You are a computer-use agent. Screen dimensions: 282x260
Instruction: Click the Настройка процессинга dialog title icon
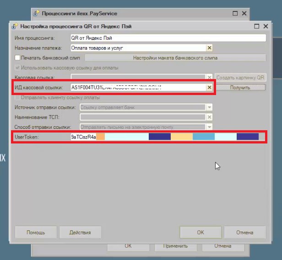(x=15, y=26)
